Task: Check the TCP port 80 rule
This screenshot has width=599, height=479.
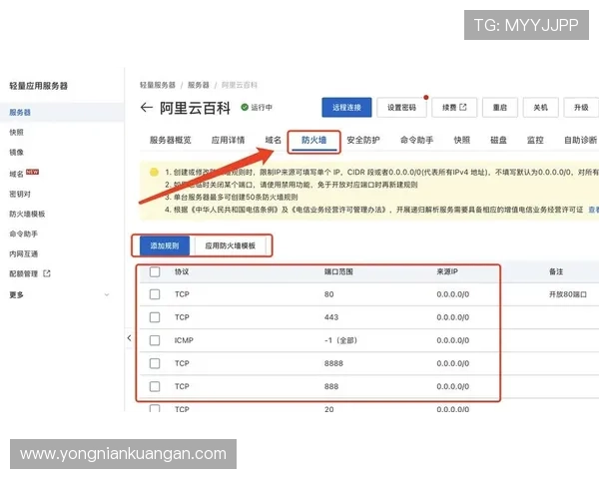Action: click(155, 294)
